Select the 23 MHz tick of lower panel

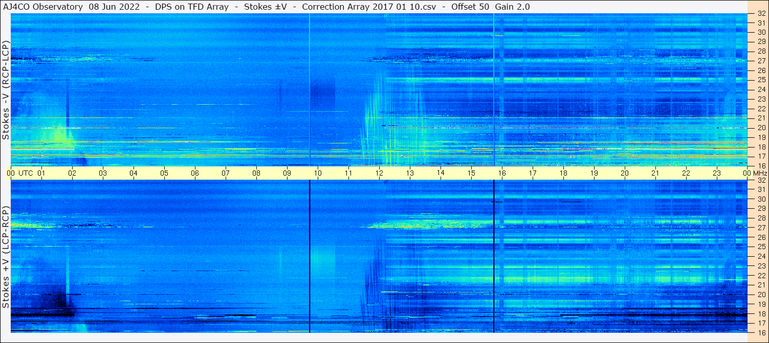761,266
